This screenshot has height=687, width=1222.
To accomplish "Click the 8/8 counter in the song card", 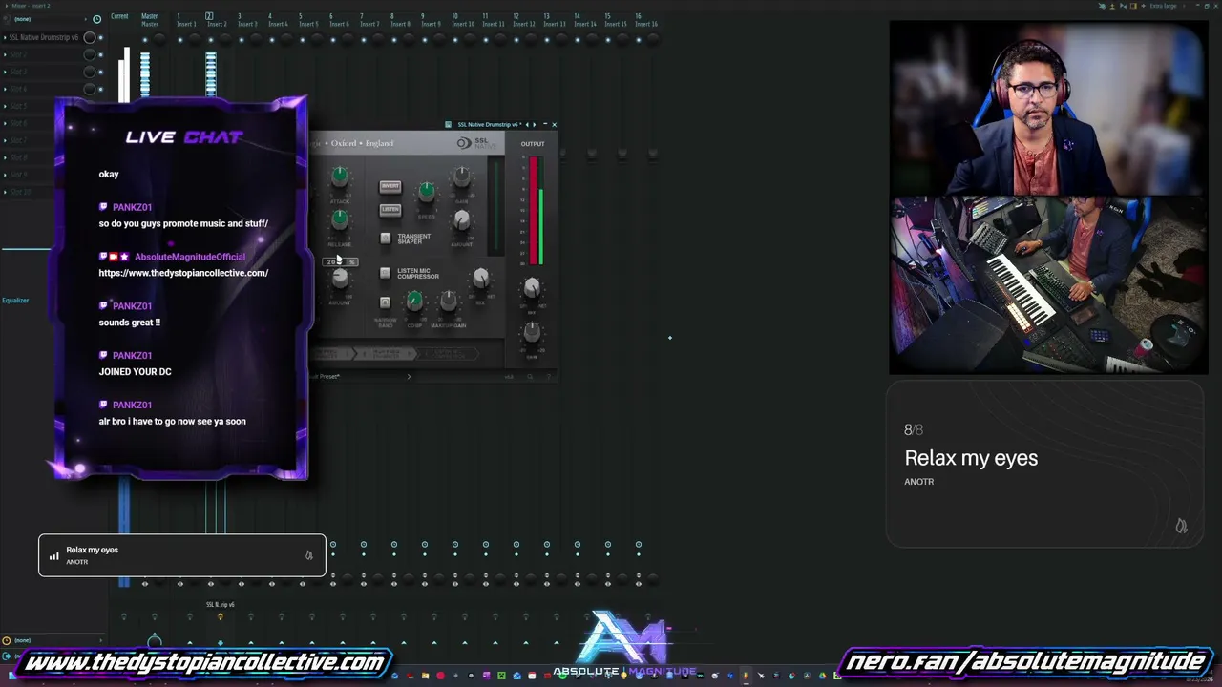I will click(x=914, y=430).
